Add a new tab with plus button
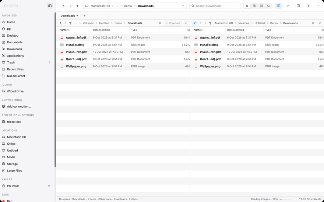 (x=85, y=16)
